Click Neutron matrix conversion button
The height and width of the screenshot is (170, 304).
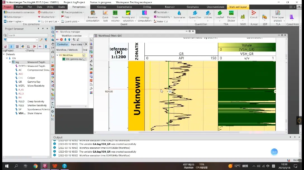tap(19, 12)
